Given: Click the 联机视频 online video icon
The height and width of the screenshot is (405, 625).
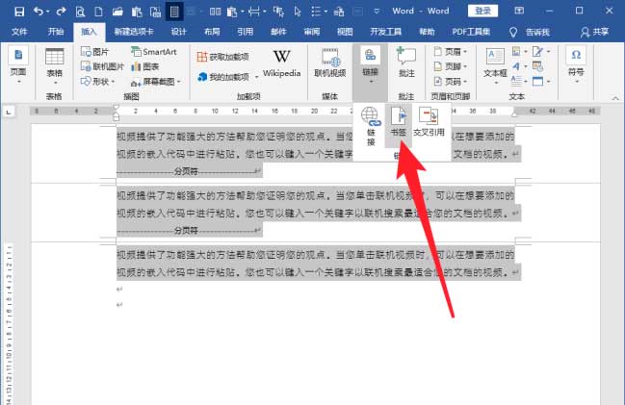Looking at the screenshot, I should (329, 63).
